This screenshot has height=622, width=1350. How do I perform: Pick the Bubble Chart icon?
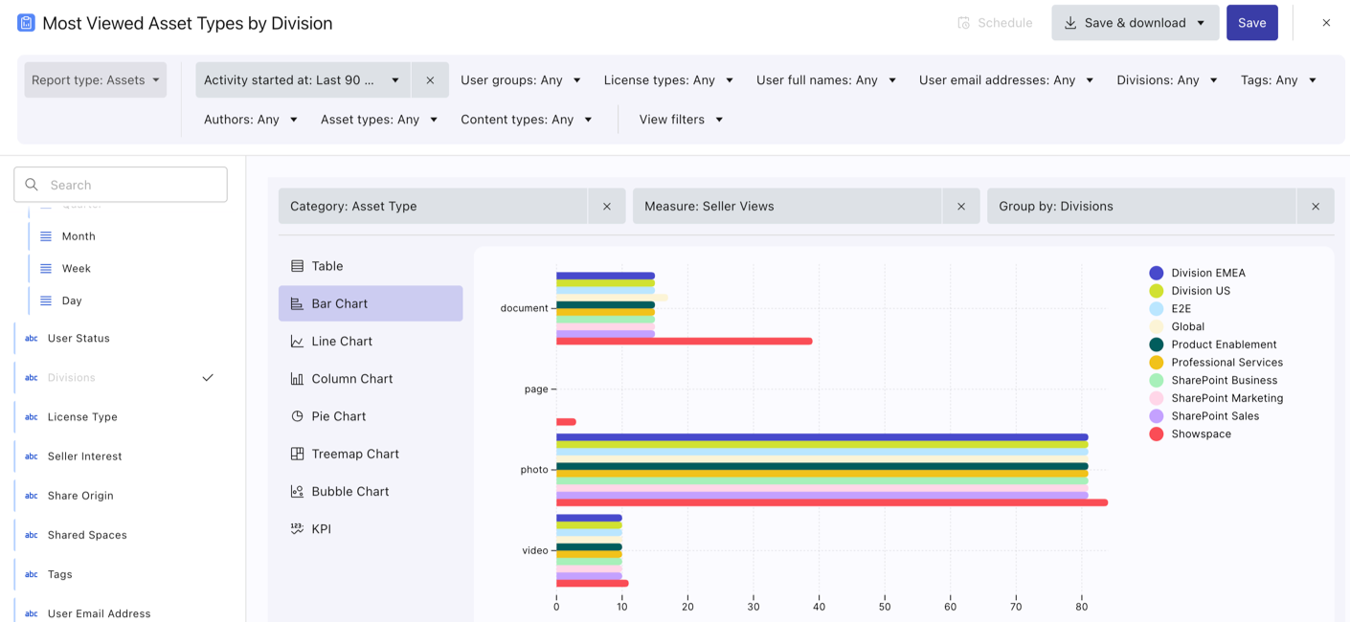click(x=297, y=492)
